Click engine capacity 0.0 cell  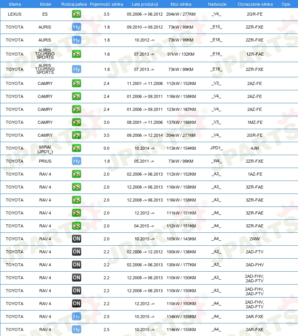[x=107, y=148]
